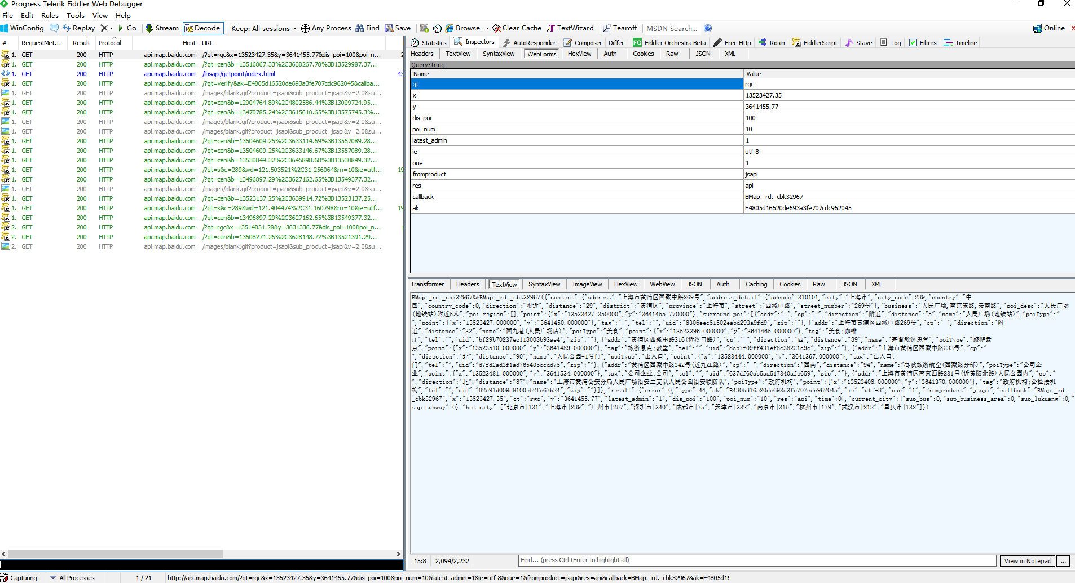Open the Tools menu
Viewport: 1075px width, 583px height.
tap(76, 16)
